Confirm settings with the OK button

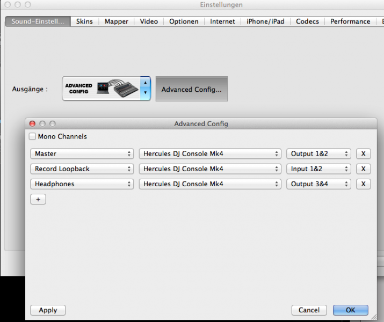click(x=350, y=310)
